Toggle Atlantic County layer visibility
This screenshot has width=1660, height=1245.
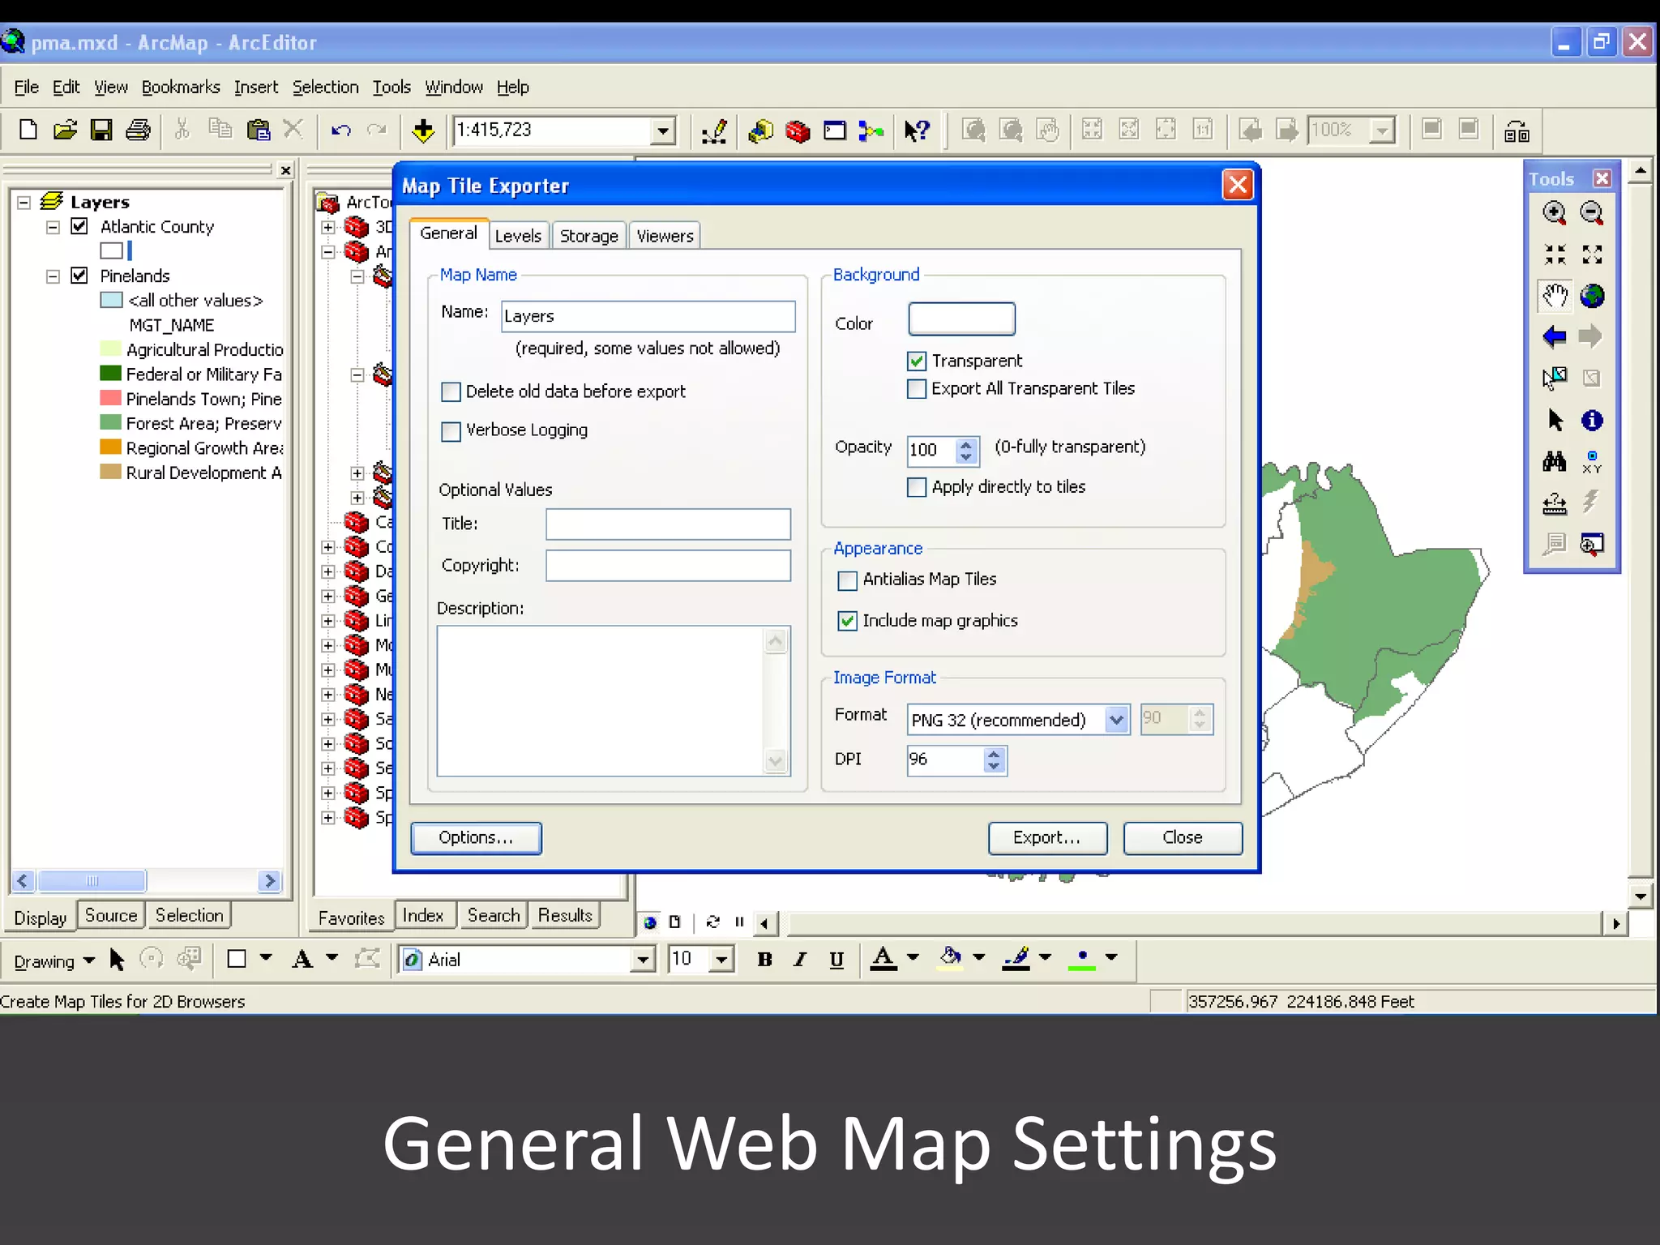pyautogui.click(x=79, y=226)
